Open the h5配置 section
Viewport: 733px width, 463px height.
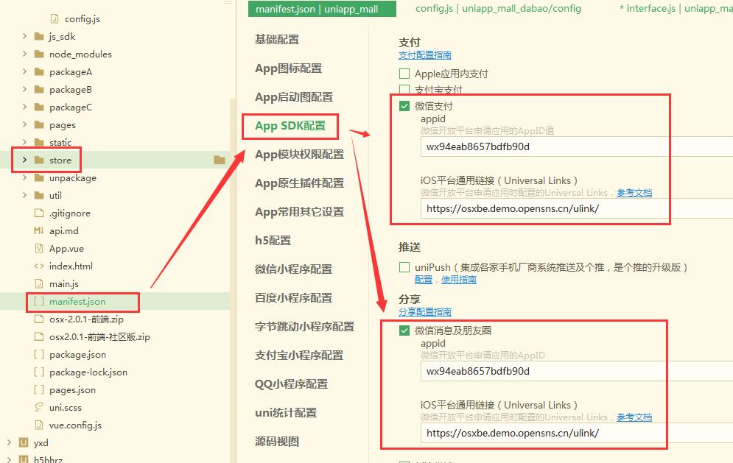[273, 241]
